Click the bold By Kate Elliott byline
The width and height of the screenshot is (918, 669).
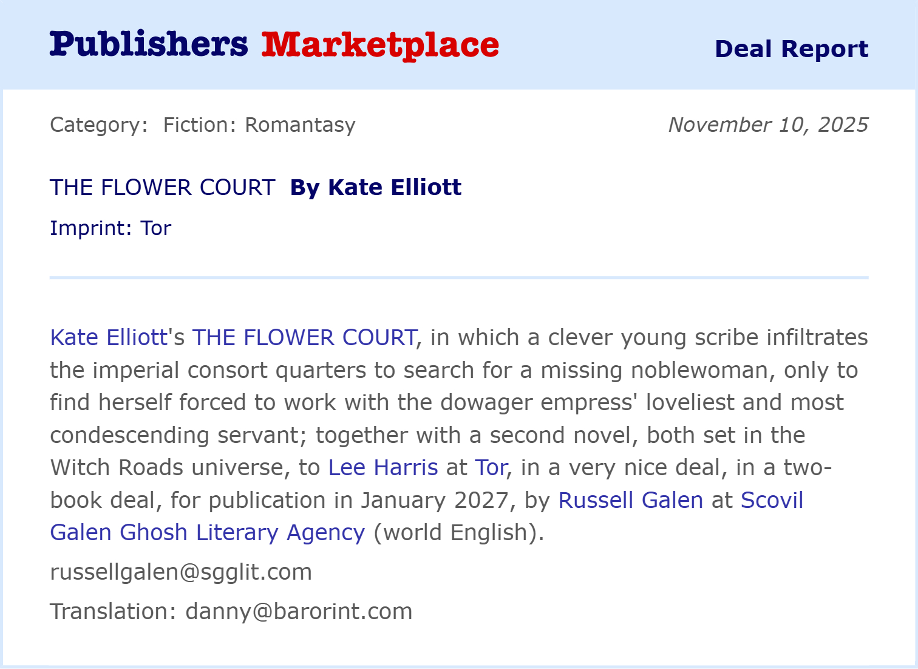[376, 188]
